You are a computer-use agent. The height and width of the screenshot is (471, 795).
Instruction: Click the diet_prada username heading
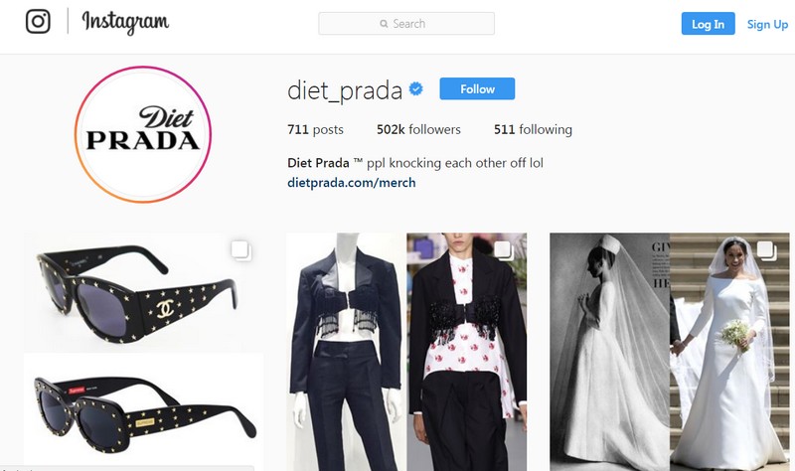345,90
